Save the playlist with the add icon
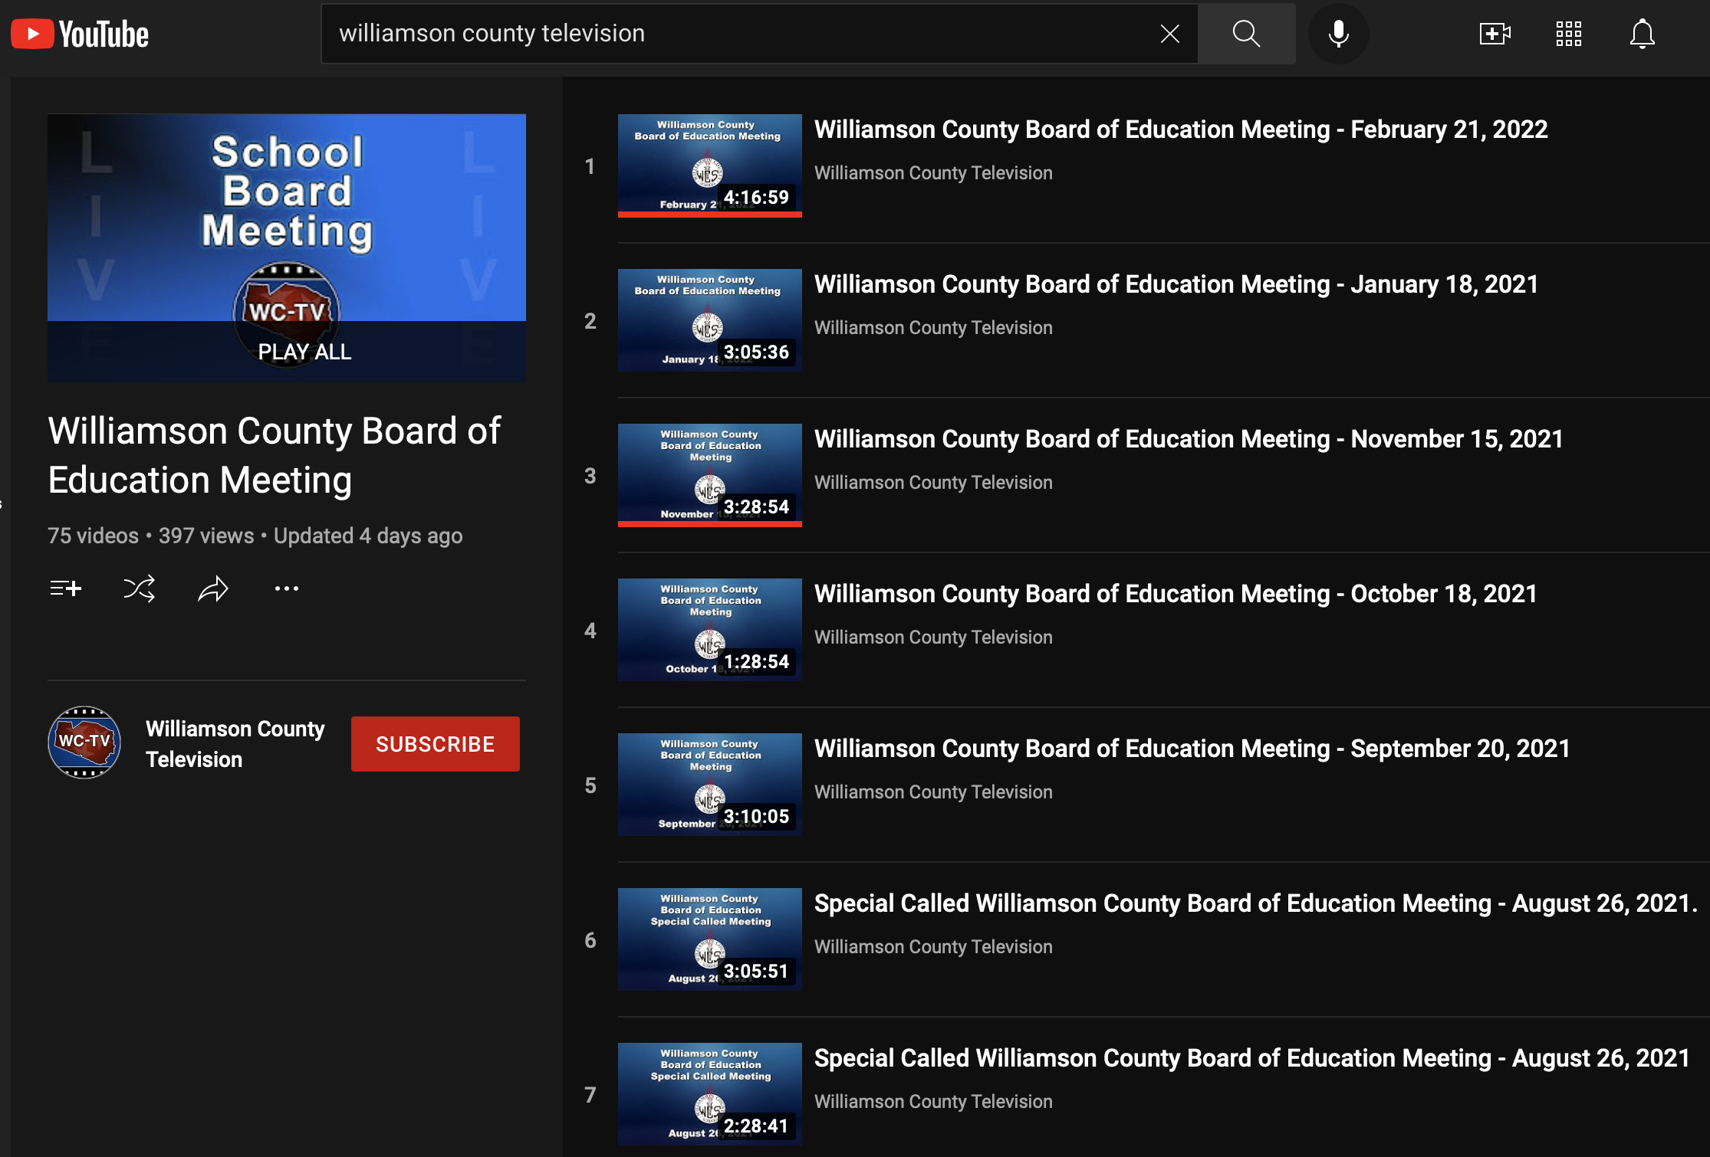The height and width of the screenshot is (1157, 1710). coord(65,588)
